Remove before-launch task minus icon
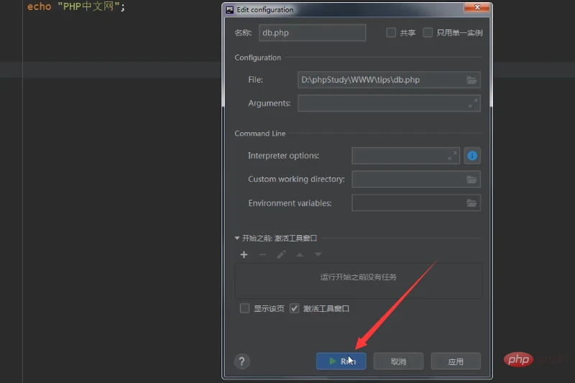575x383 pixels. point(262,254)
